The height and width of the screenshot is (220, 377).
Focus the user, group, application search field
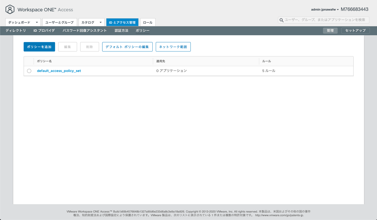(324, 20)
